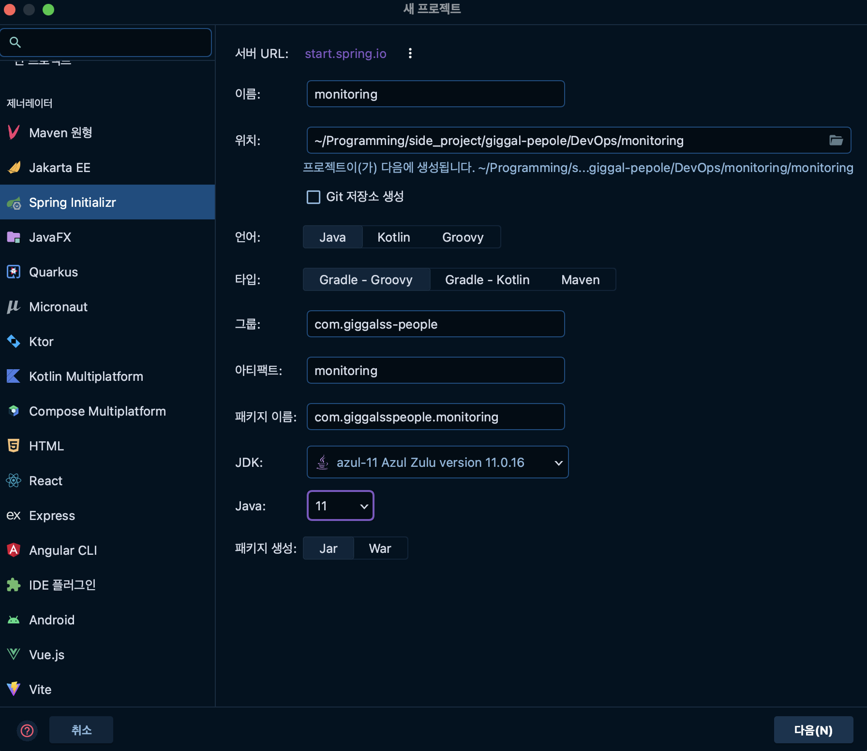Viewport: 867px width, 751px height.
Task: Click the Spring Initializr leaf icon
Action: tap(14, 202)
